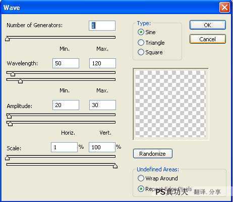Image resolution: width=233 pixels, height=202 pixels.
Task: Click the Amplitude maximum slider handle
Action: [x=10, y=124]
